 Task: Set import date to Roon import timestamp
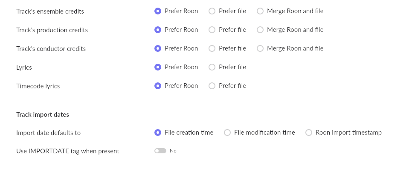tap(309, 133)
